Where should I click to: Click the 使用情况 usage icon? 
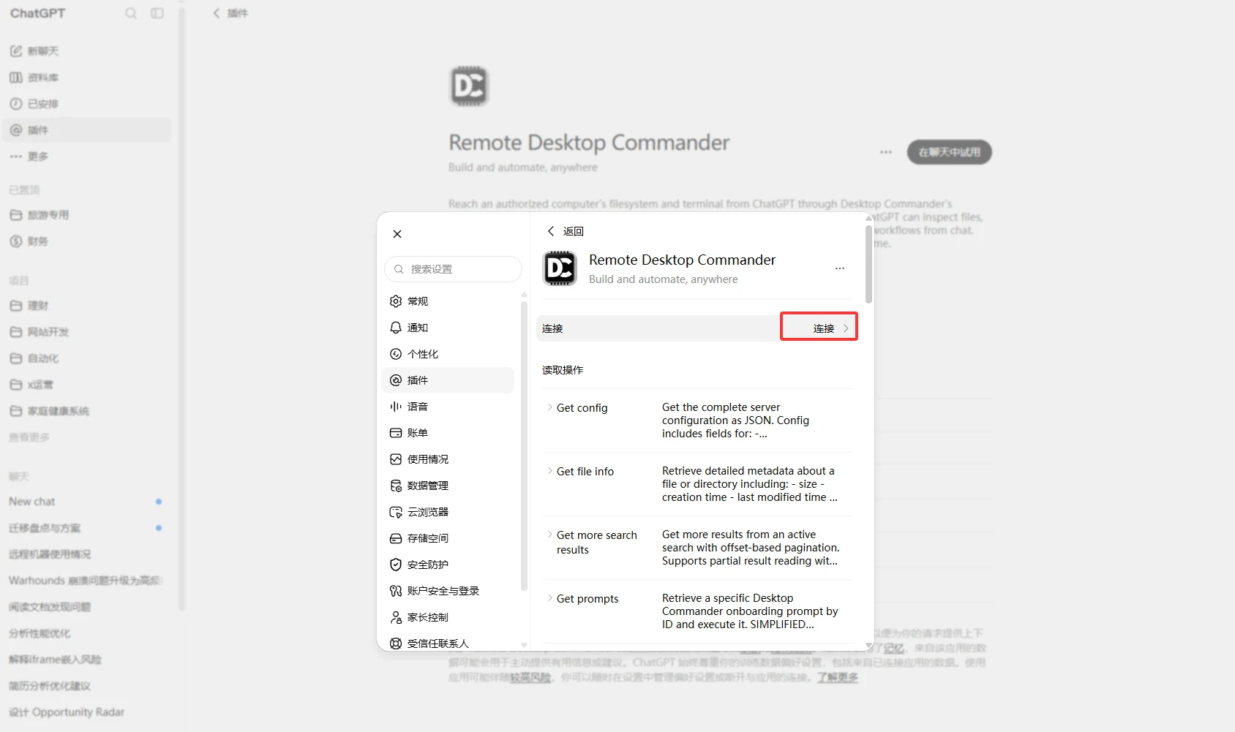point(396,459)
